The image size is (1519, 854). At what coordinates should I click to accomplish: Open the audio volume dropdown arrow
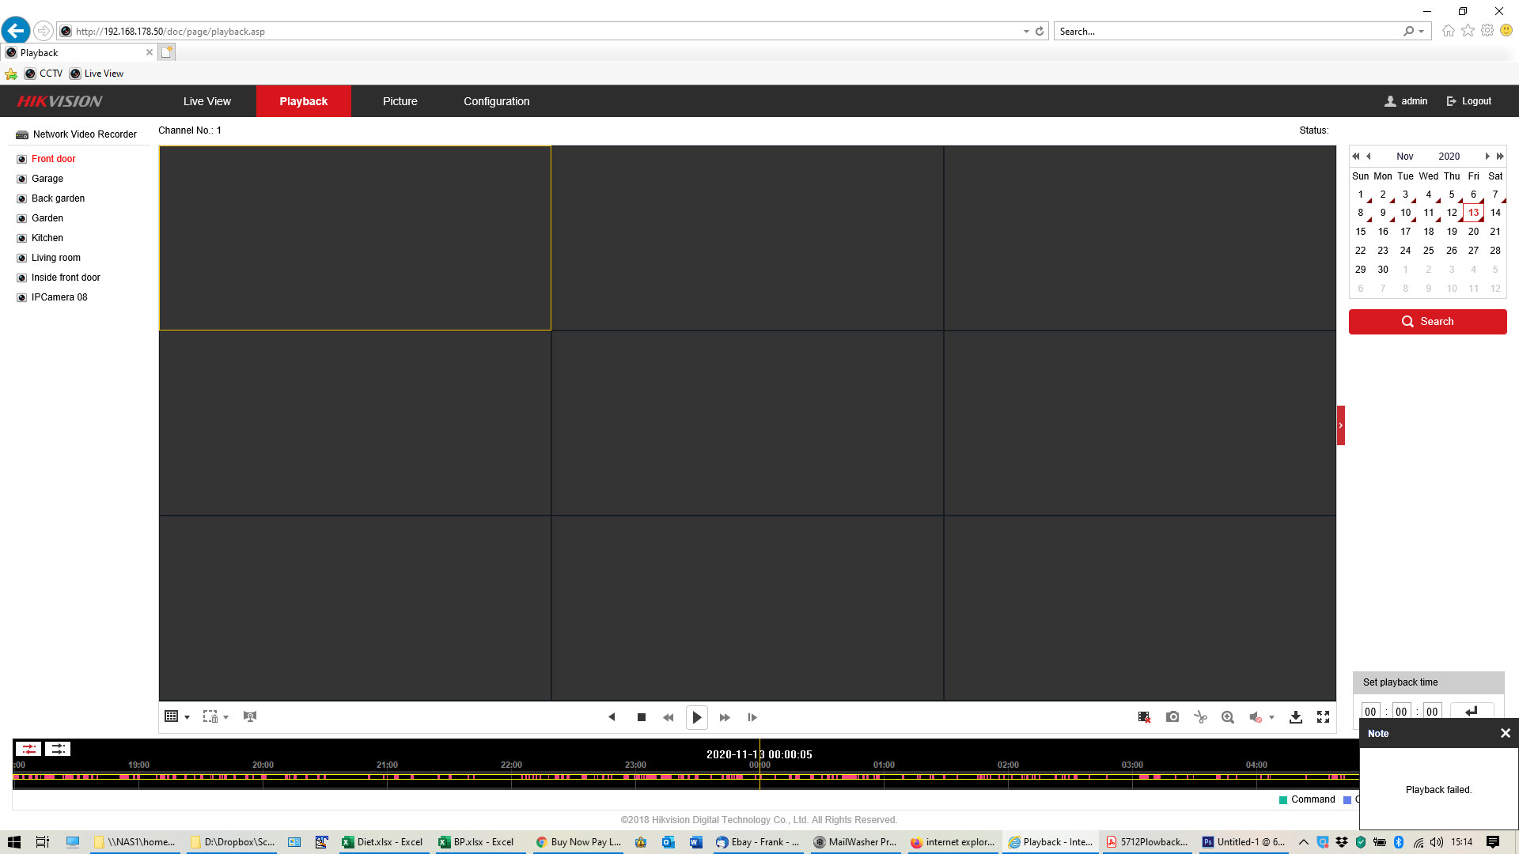(1271, 717)
